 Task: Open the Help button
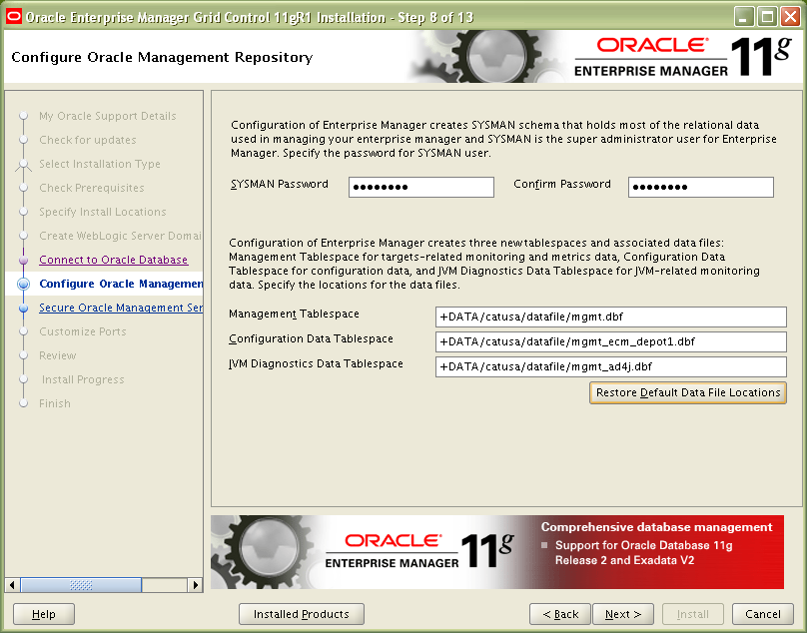(44, 614)
